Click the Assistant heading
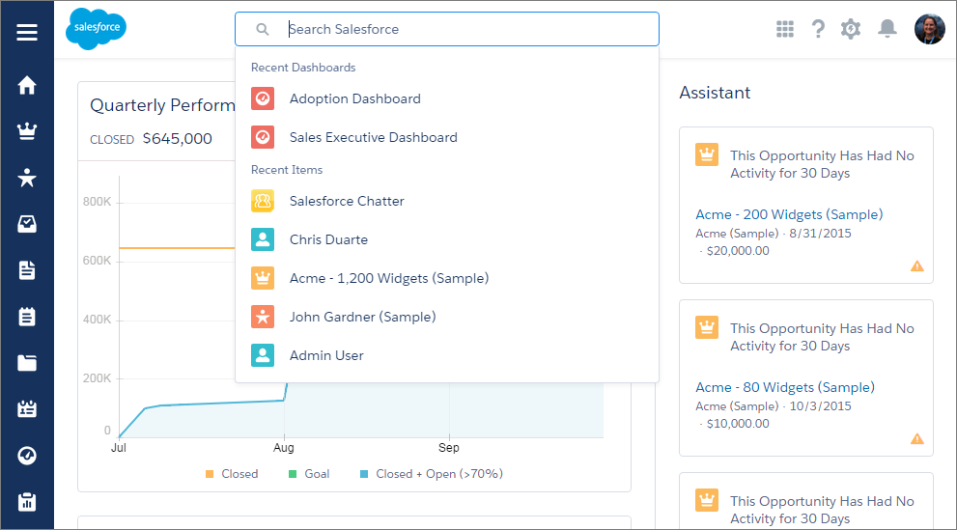The image size is (957, 530). click(715, 93)
